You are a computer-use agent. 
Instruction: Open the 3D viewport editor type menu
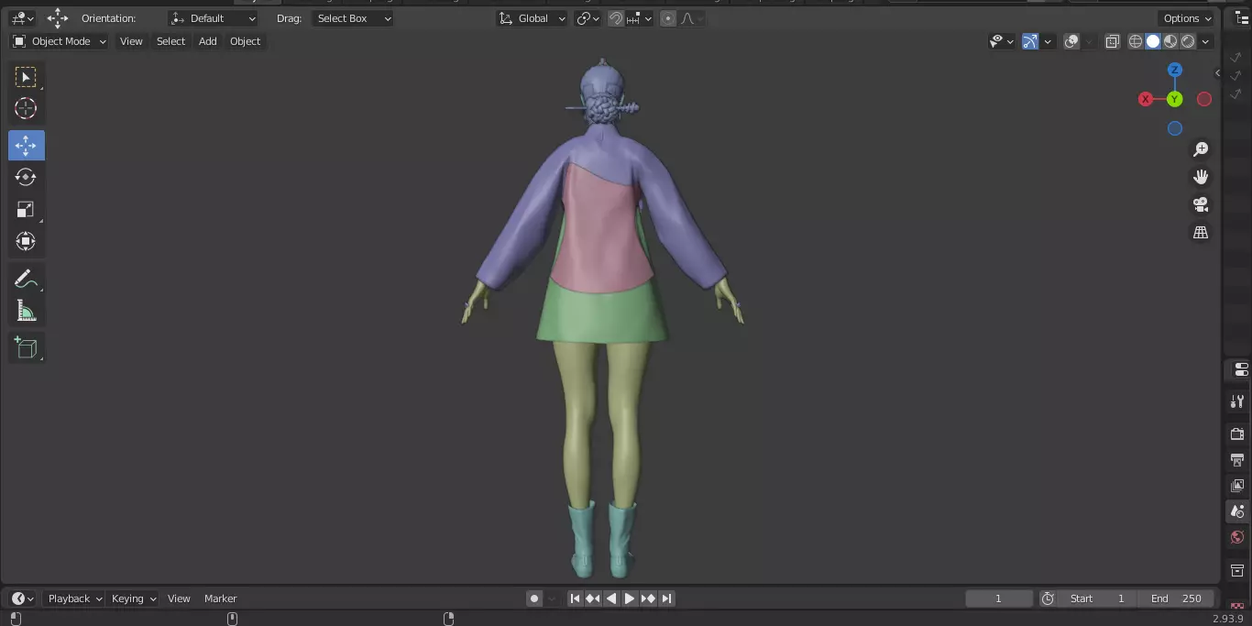click(22, 18)
